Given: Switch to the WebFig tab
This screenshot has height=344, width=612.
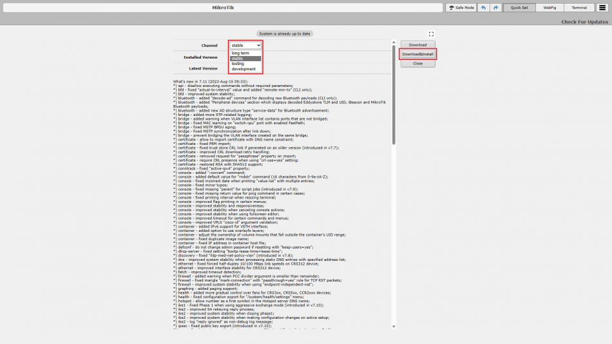Looking at the screenshot, I should tap(550, 8).
